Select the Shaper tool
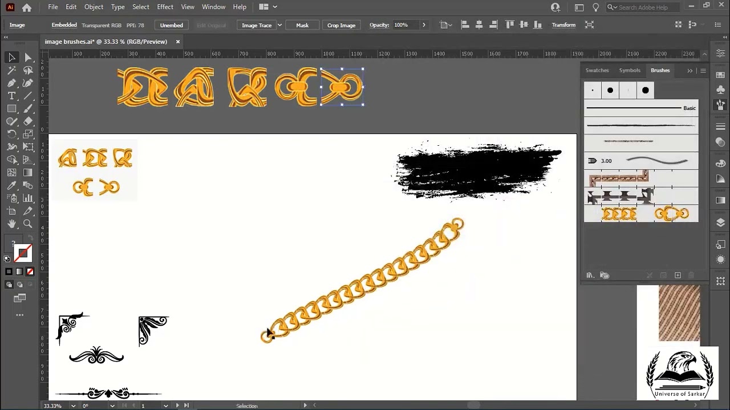 pos(11,121)
